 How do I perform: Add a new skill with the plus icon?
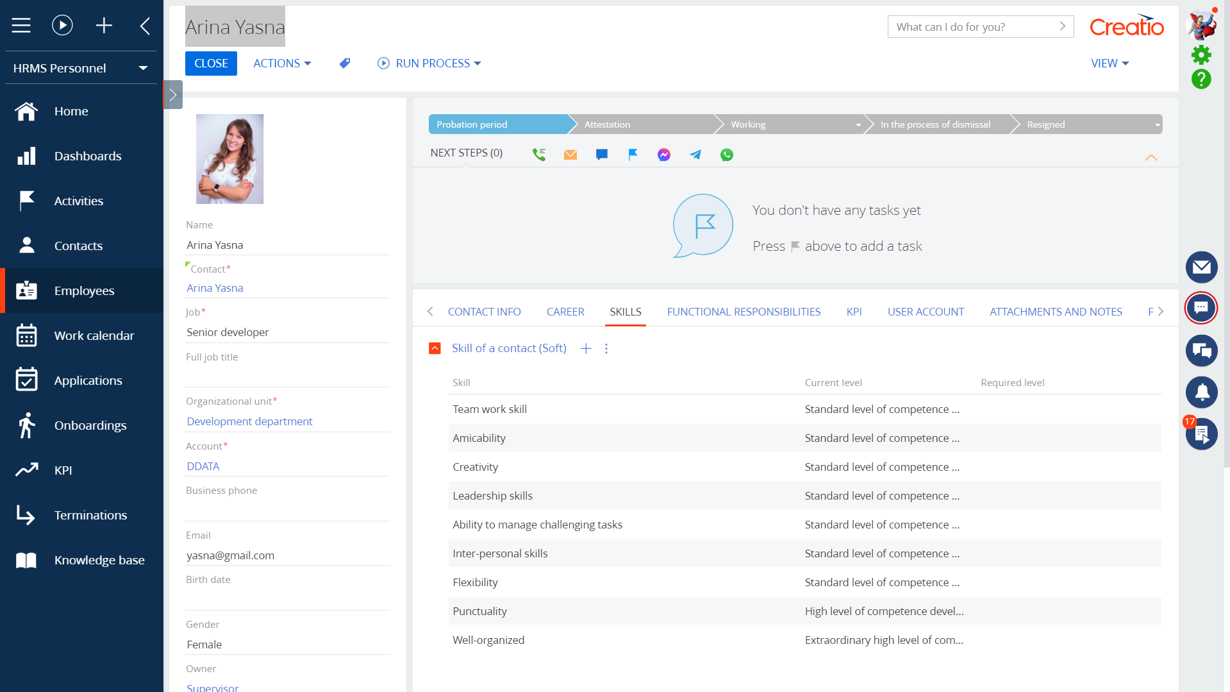(x=585, y=348)
